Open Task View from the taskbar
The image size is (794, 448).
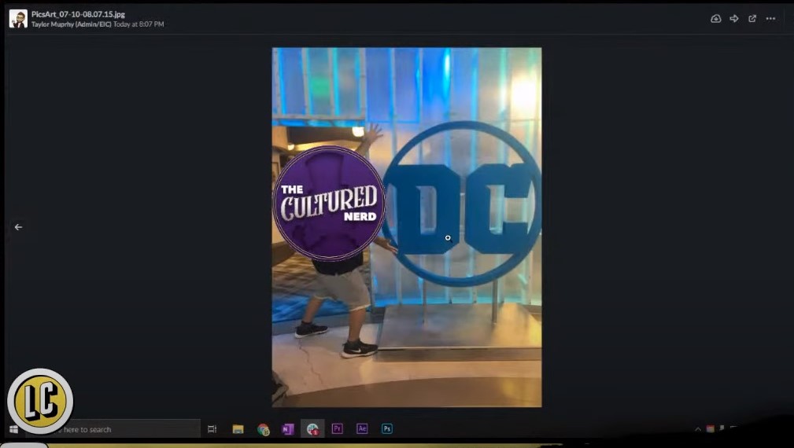coord(212,429)
